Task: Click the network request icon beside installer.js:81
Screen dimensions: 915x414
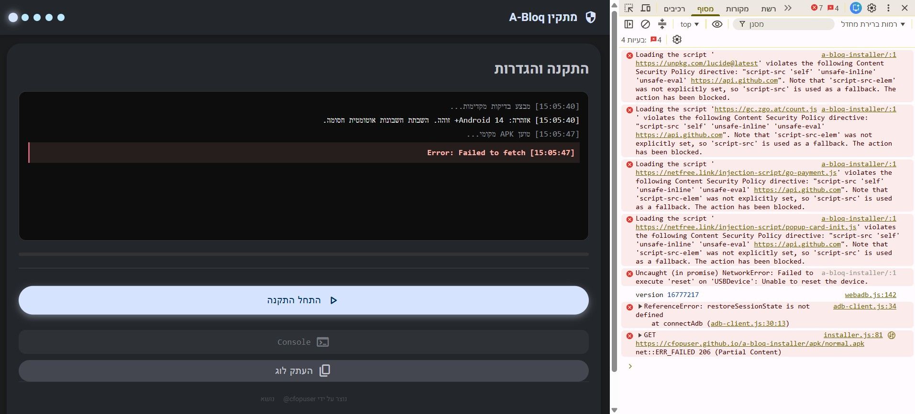Action: (x=892, y=335)
